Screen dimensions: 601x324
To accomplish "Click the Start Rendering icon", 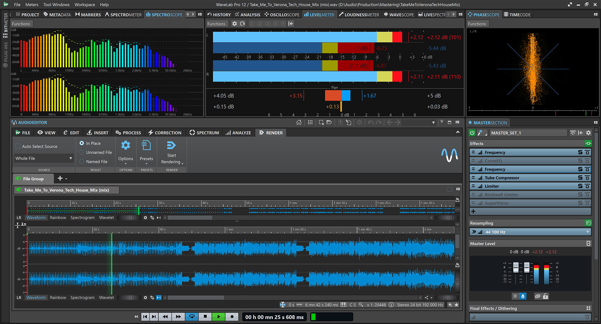I will pos(171,145).
